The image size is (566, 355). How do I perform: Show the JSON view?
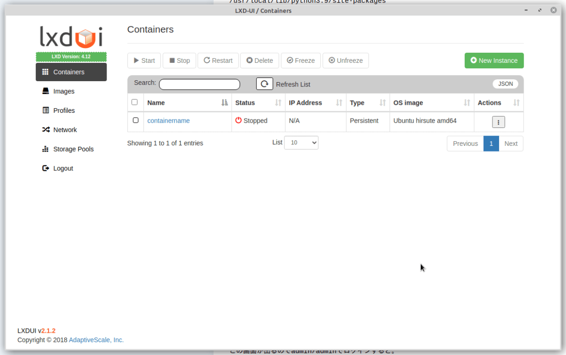tap(506, 84)
